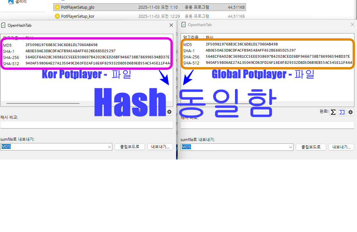Close the left OpenHashTab window
Image resolution: width=357 pixels, height=232 pixels.
pos(171,25)
